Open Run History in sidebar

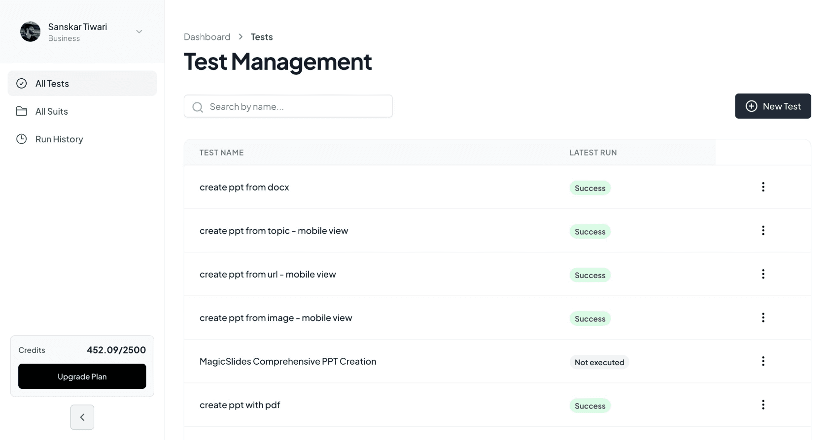coord(82,139)
